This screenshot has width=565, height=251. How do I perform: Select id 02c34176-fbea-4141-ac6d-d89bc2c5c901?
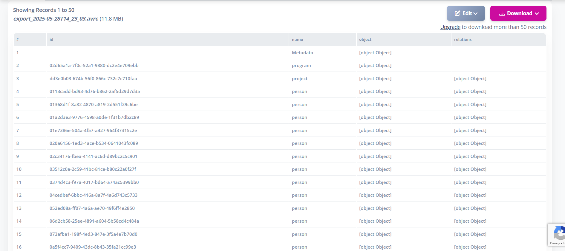point(93,157)
